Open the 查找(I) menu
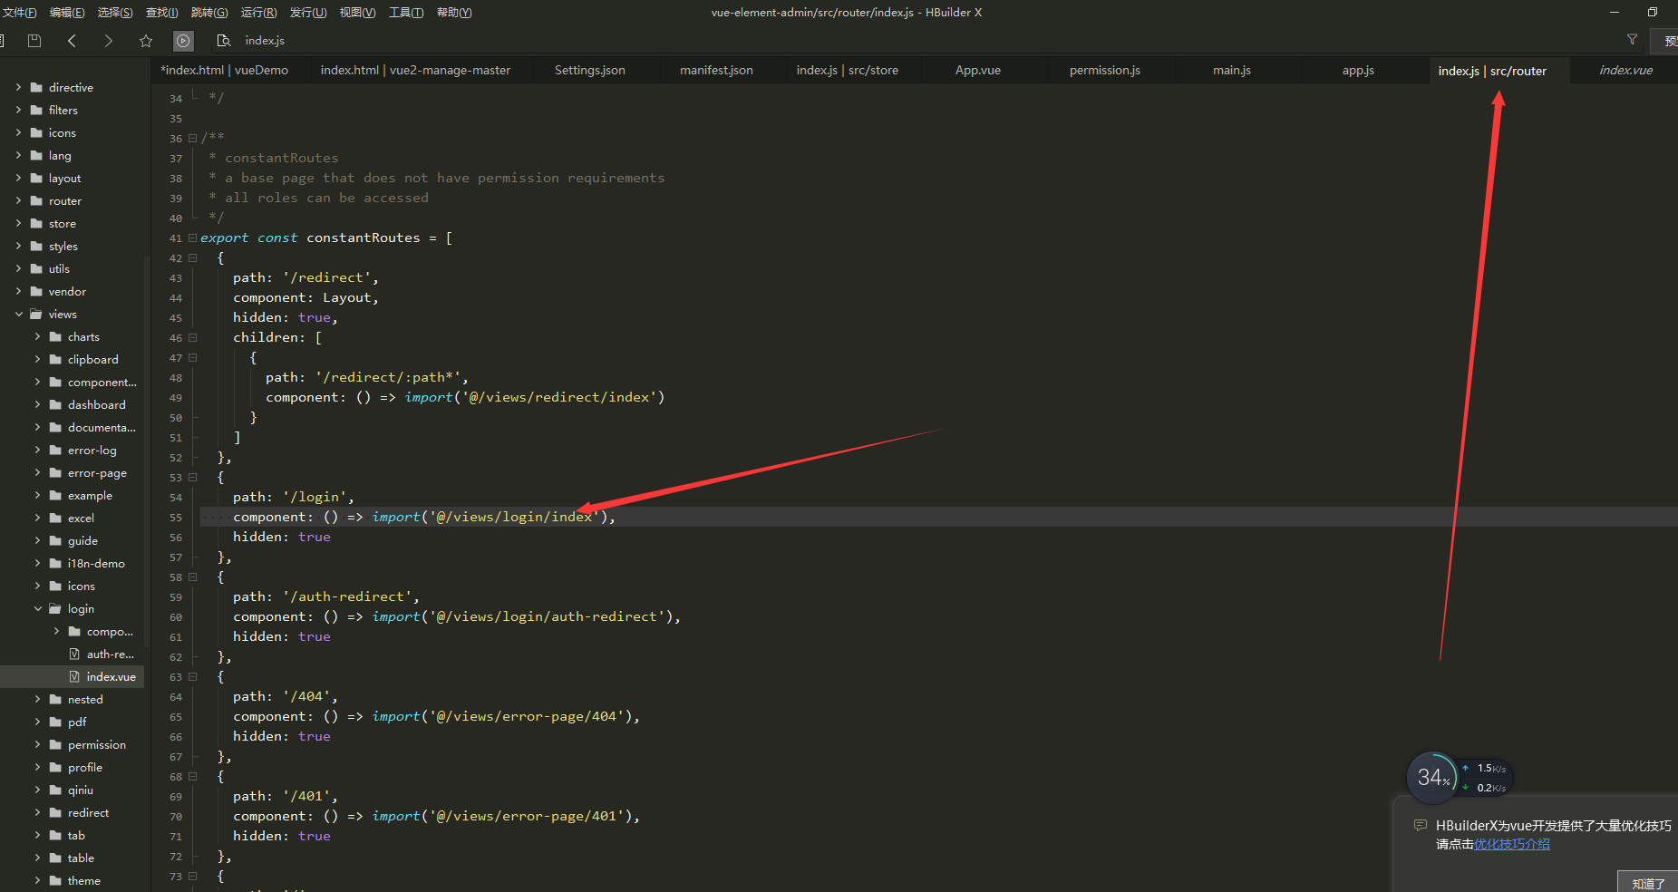Viewport: 1678px width, 892px height. click(162, 12)
